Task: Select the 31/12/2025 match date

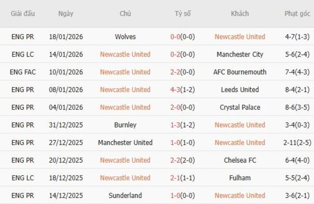Action: point(66,125)
